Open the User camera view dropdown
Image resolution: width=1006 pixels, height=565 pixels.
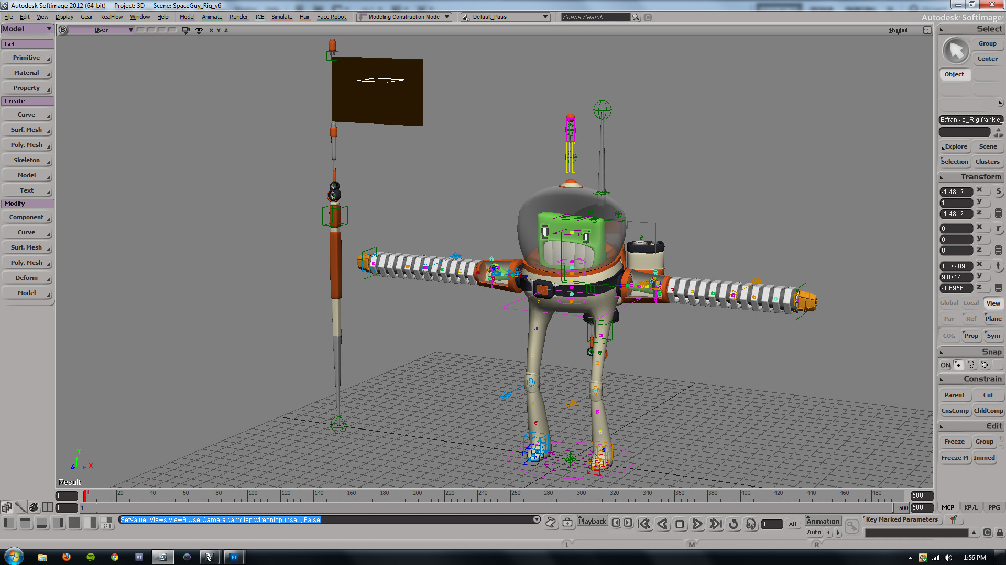[x=102, y=30]
